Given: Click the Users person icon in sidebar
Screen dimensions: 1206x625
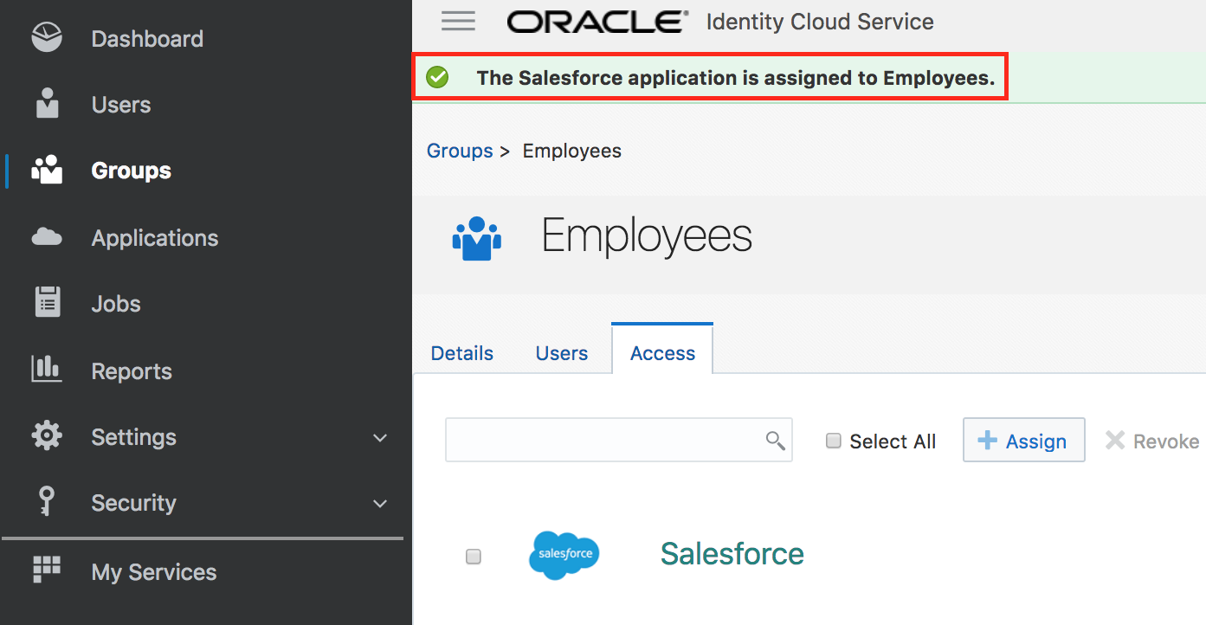Looking at the screenshot, I should [x=47, y=103].
